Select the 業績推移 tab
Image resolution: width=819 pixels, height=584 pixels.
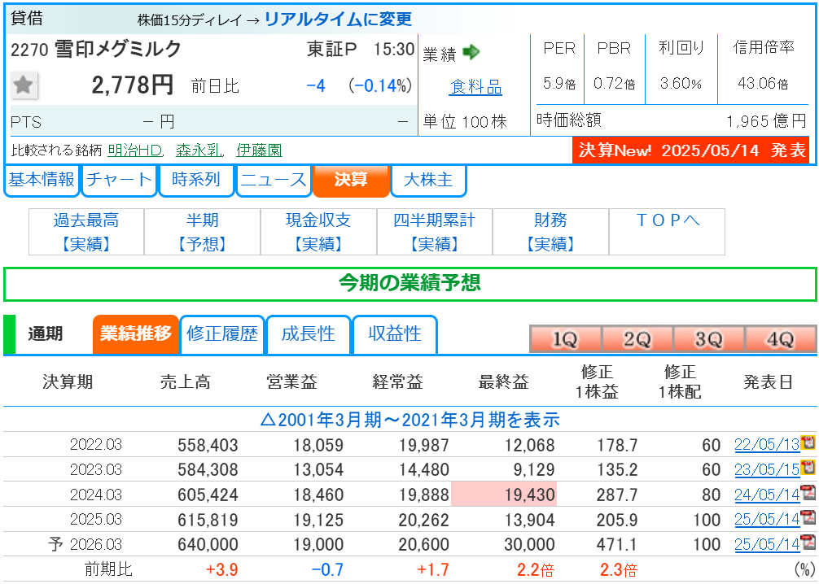tap(136, 334)
